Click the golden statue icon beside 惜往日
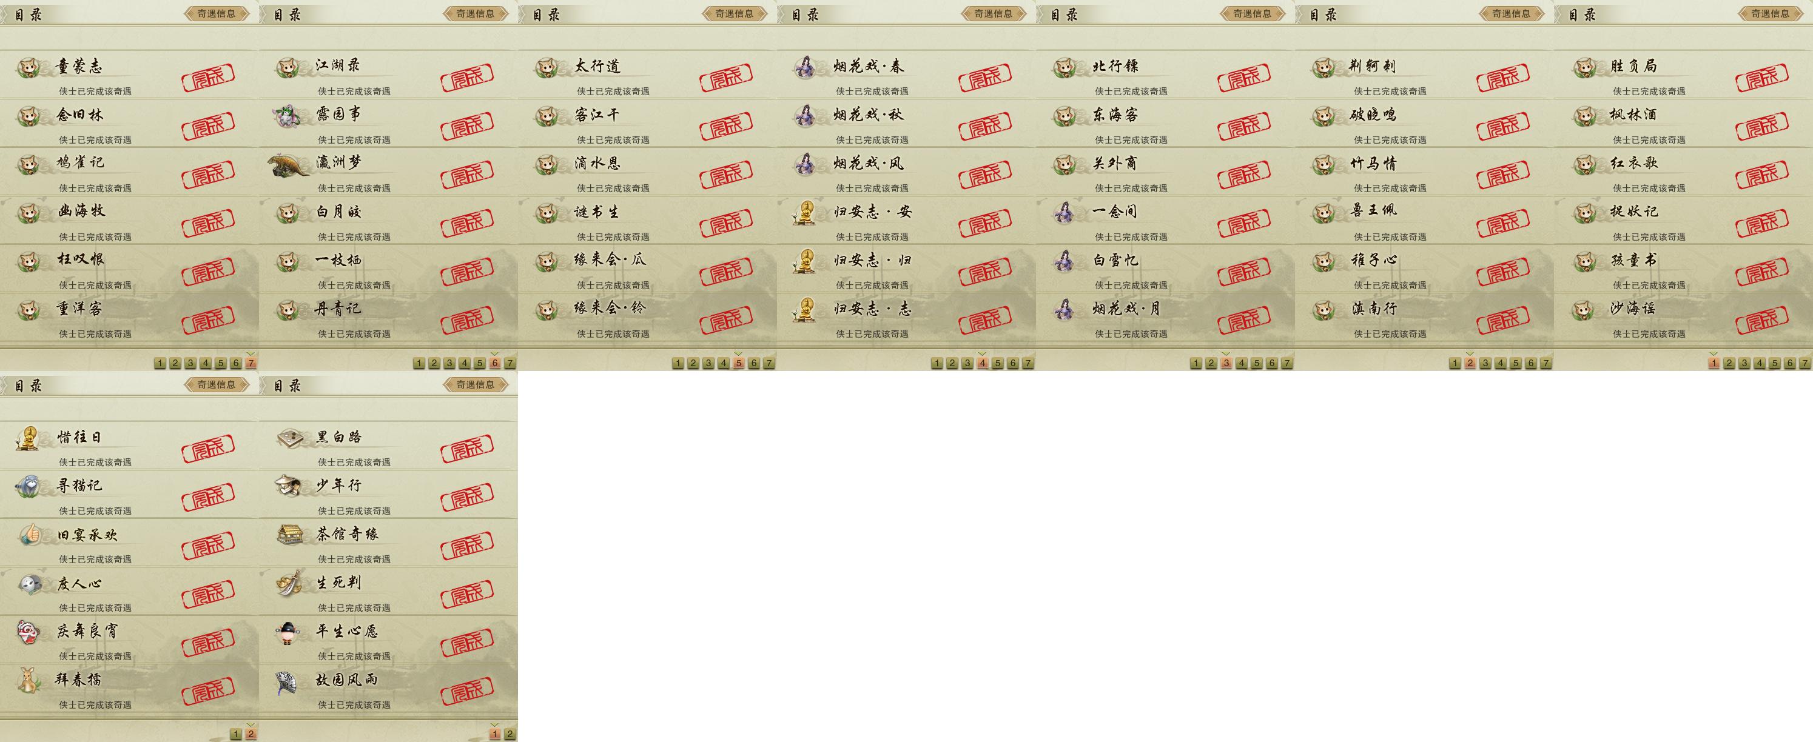 coord(28,438)
